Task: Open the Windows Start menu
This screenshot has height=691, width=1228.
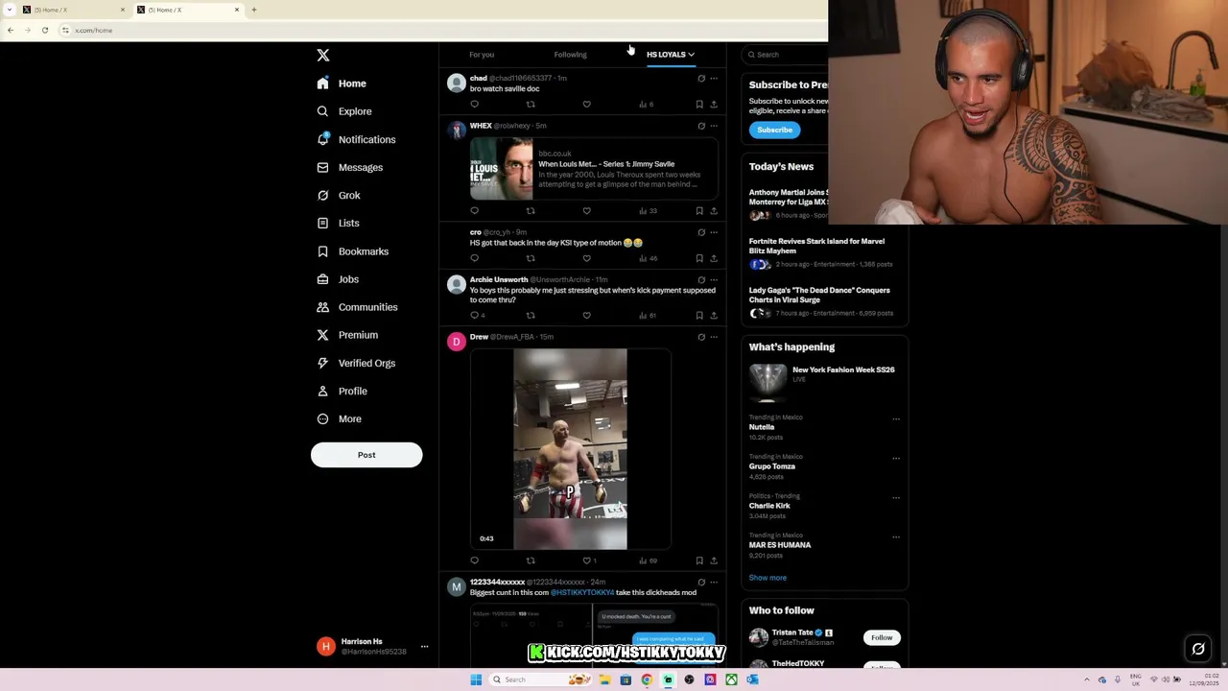Action: 476,679
